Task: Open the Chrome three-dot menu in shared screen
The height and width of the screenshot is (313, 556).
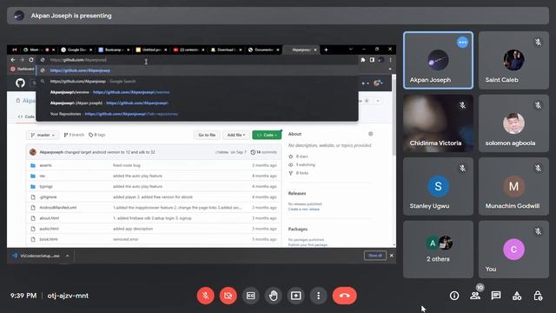Action: 390,60
